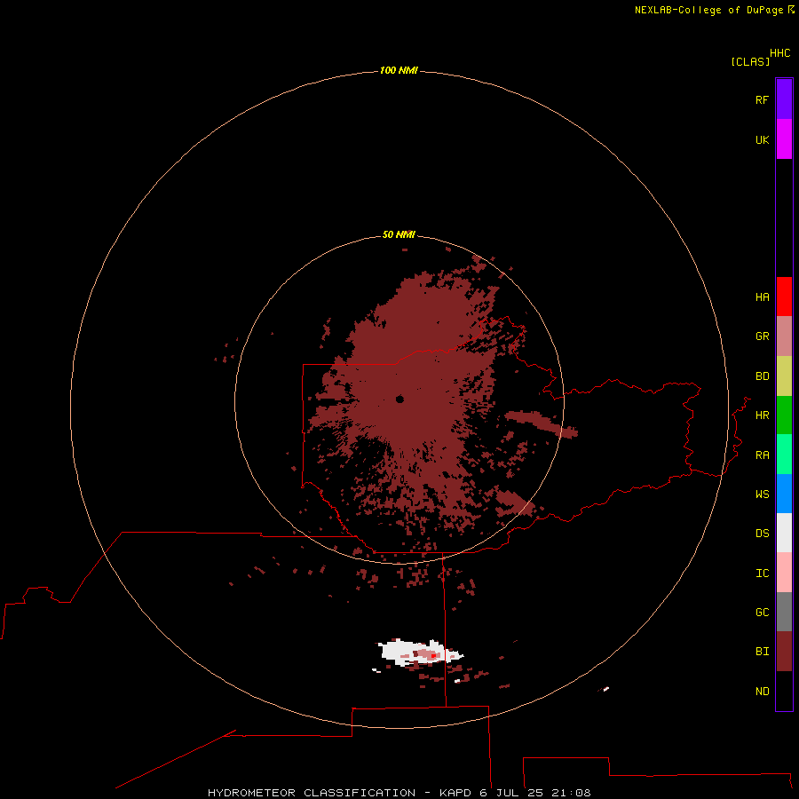
Task: Click the HHC product label
Action: [x=780, y=53]
